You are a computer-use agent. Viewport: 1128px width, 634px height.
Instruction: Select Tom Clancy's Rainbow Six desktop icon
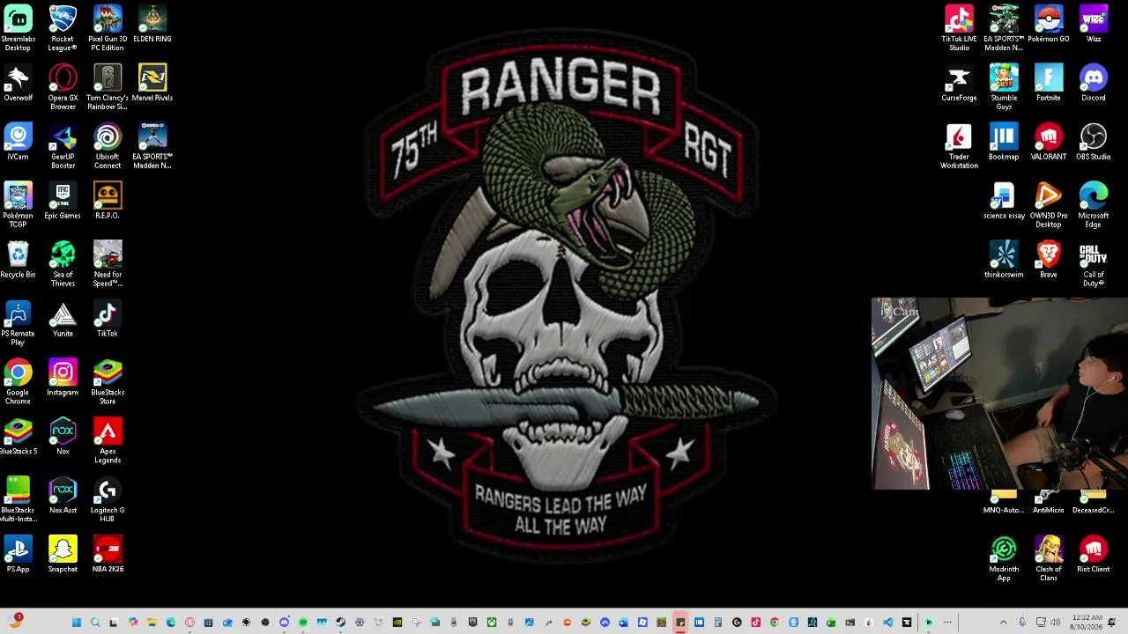(x=108, y=87)
